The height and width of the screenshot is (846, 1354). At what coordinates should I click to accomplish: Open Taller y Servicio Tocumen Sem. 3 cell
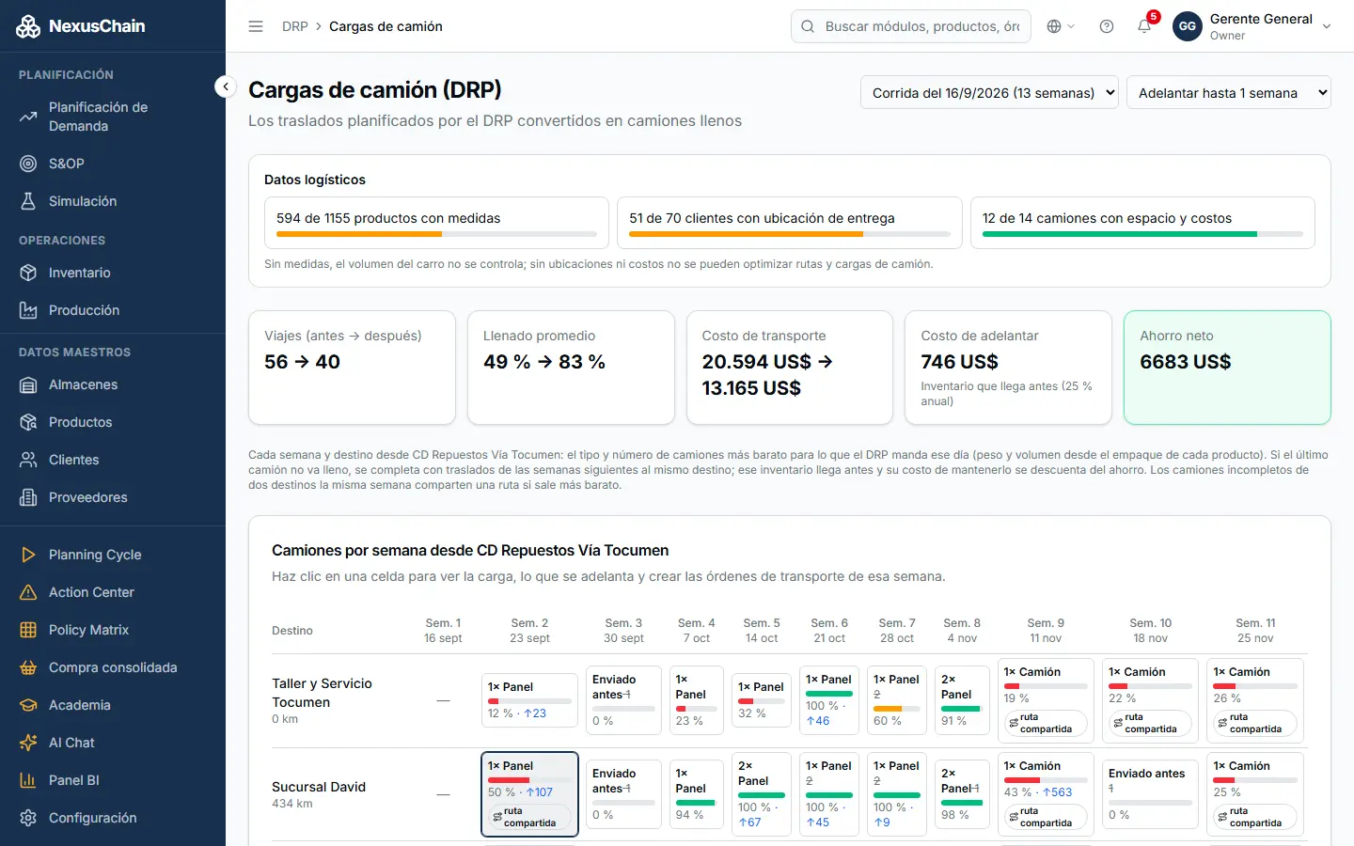pyautogui.click(x=623, y=700)
